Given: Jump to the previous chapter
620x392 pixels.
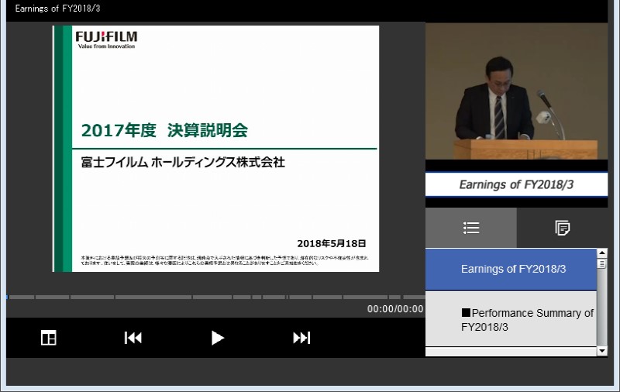Looking at the screenshot, I should (x=133, y=338).
